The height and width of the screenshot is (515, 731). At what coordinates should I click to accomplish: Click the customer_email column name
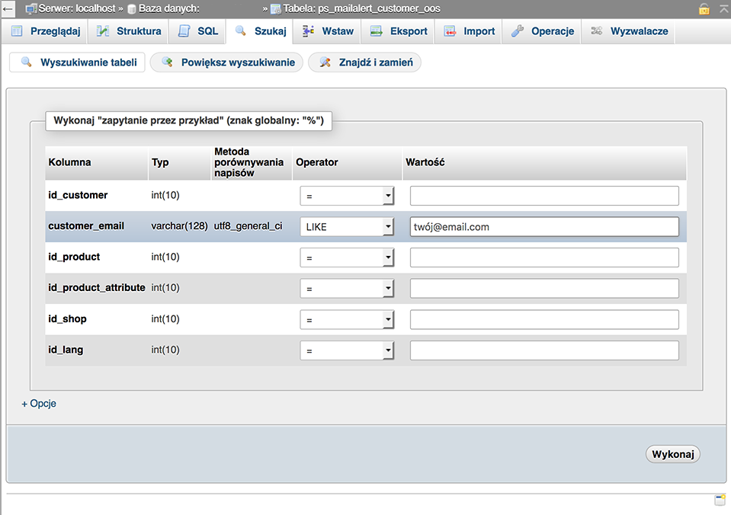point(86,226)
